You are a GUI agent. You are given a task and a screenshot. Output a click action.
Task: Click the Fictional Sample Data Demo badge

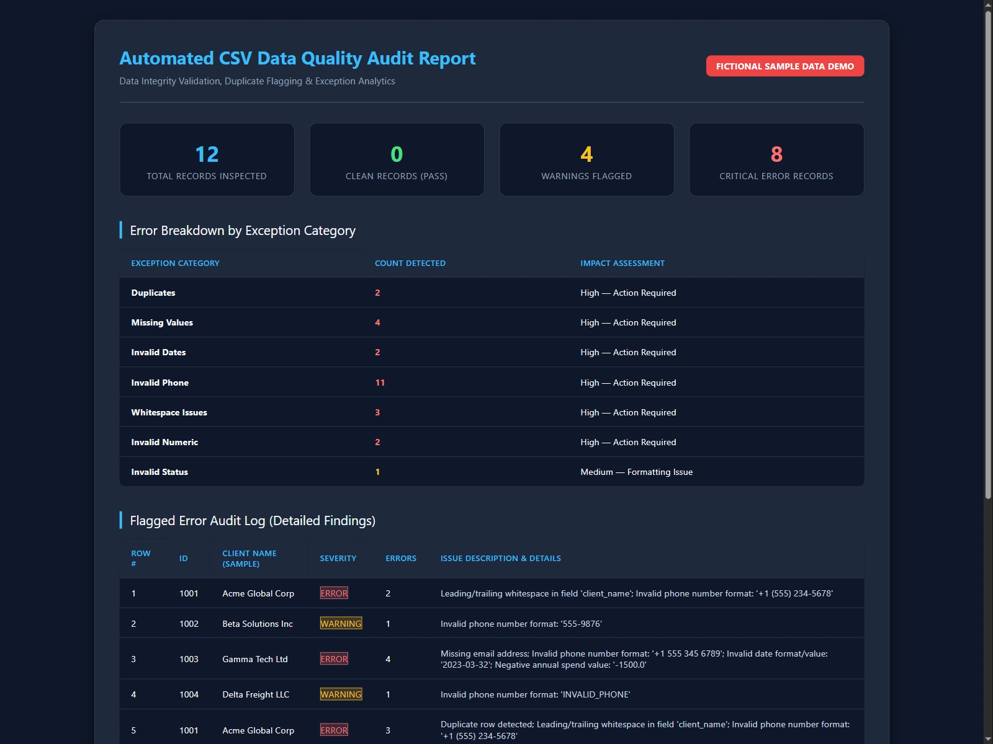(x=784, y=66)
